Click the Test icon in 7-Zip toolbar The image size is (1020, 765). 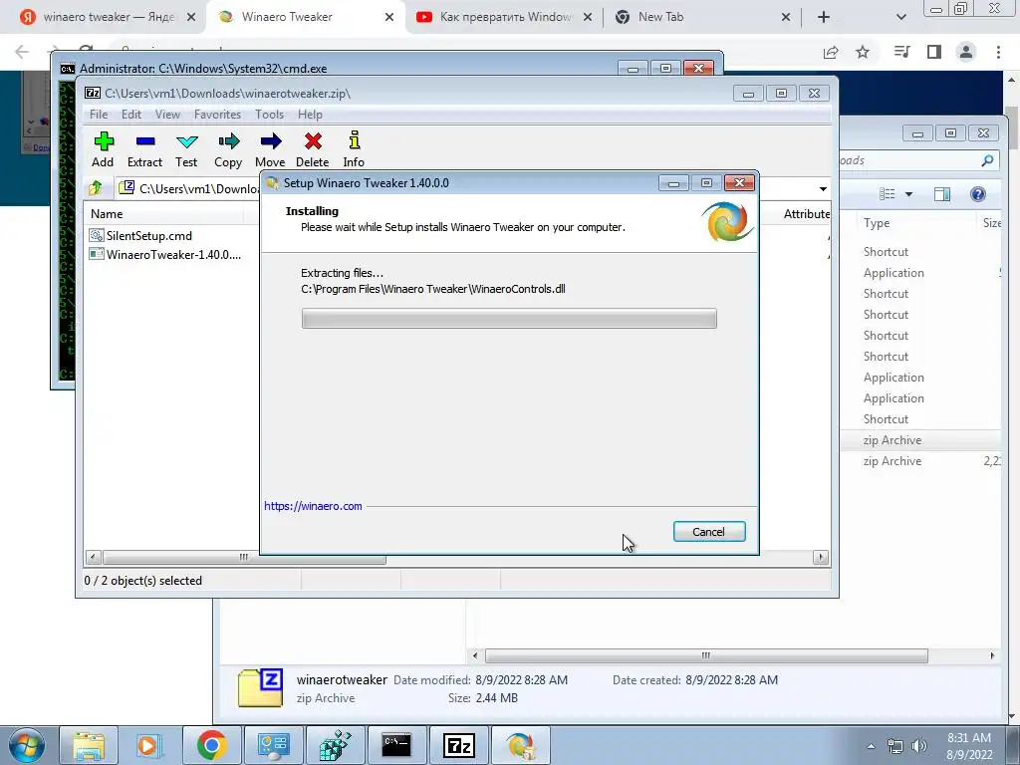[186, 149]
